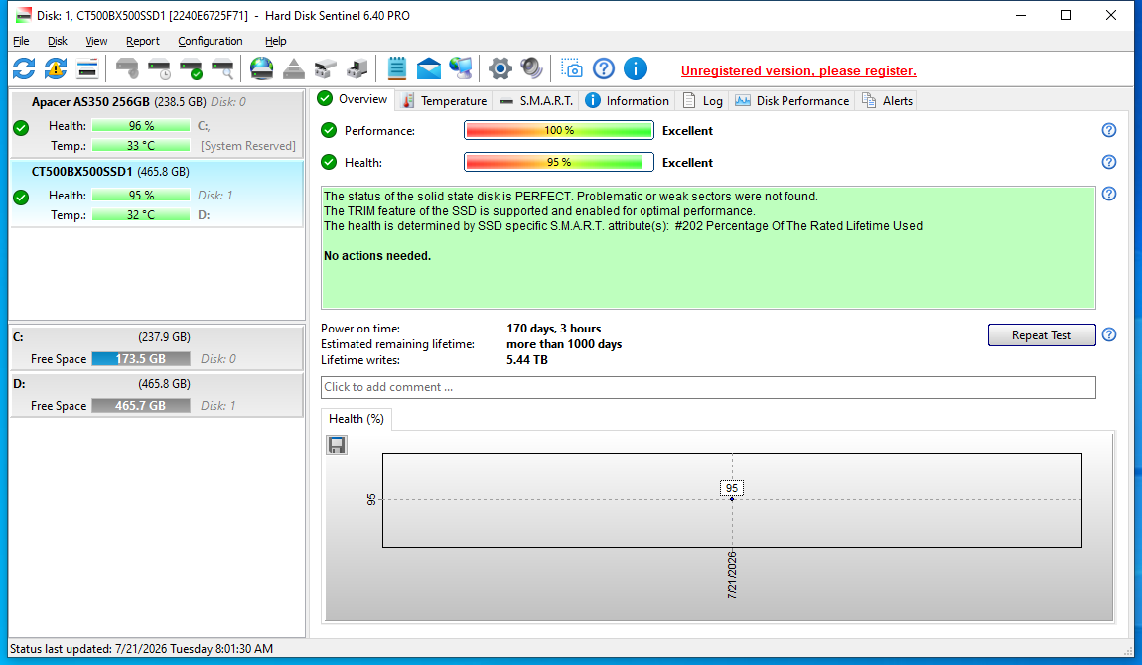The height and width of the screenshot is (665, 1142).
Task: Open the Disk menu
Action: pos(58,41)
